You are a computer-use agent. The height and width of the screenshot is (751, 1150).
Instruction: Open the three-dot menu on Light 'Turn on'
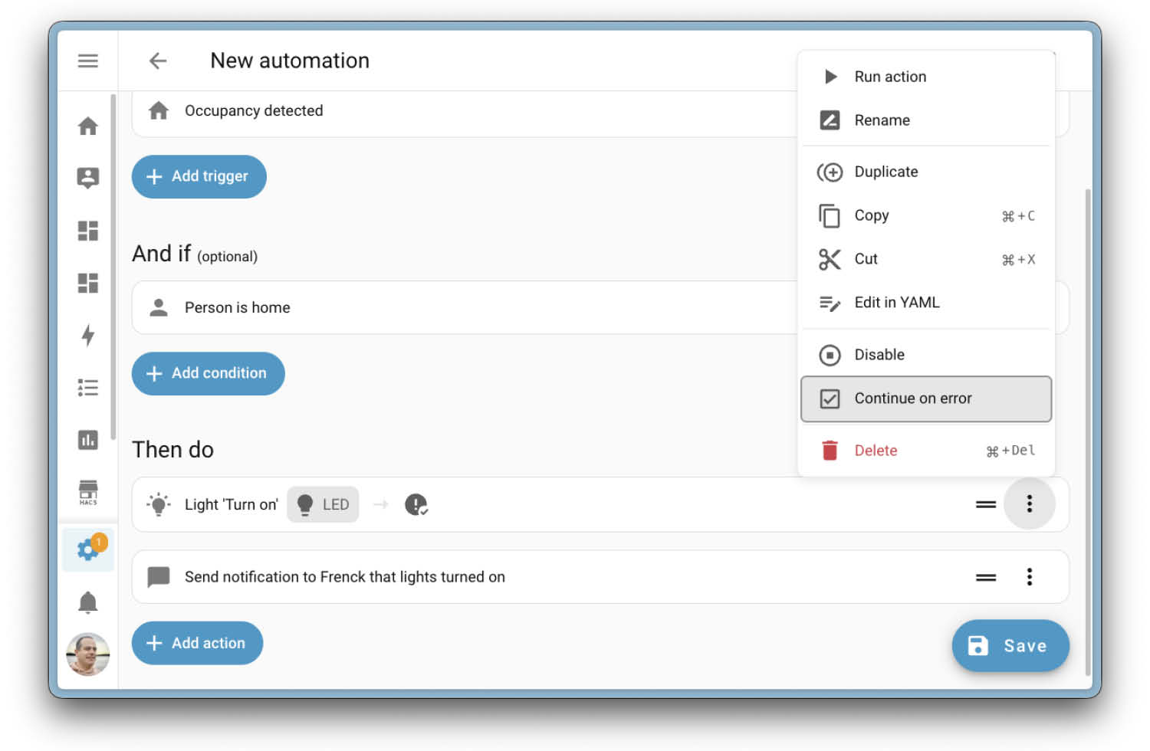[1030, 503]
